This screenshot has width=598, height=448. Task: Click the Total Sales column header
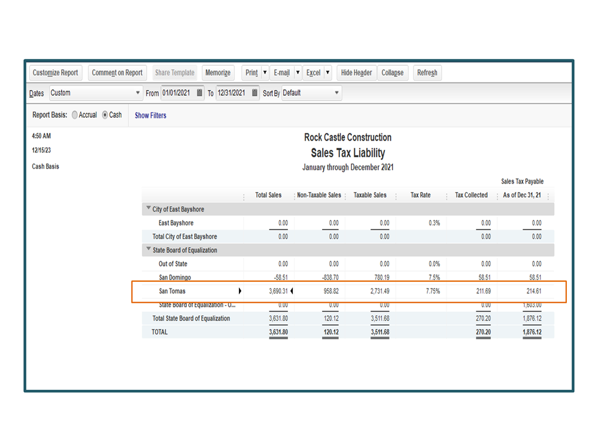[269, 195]
